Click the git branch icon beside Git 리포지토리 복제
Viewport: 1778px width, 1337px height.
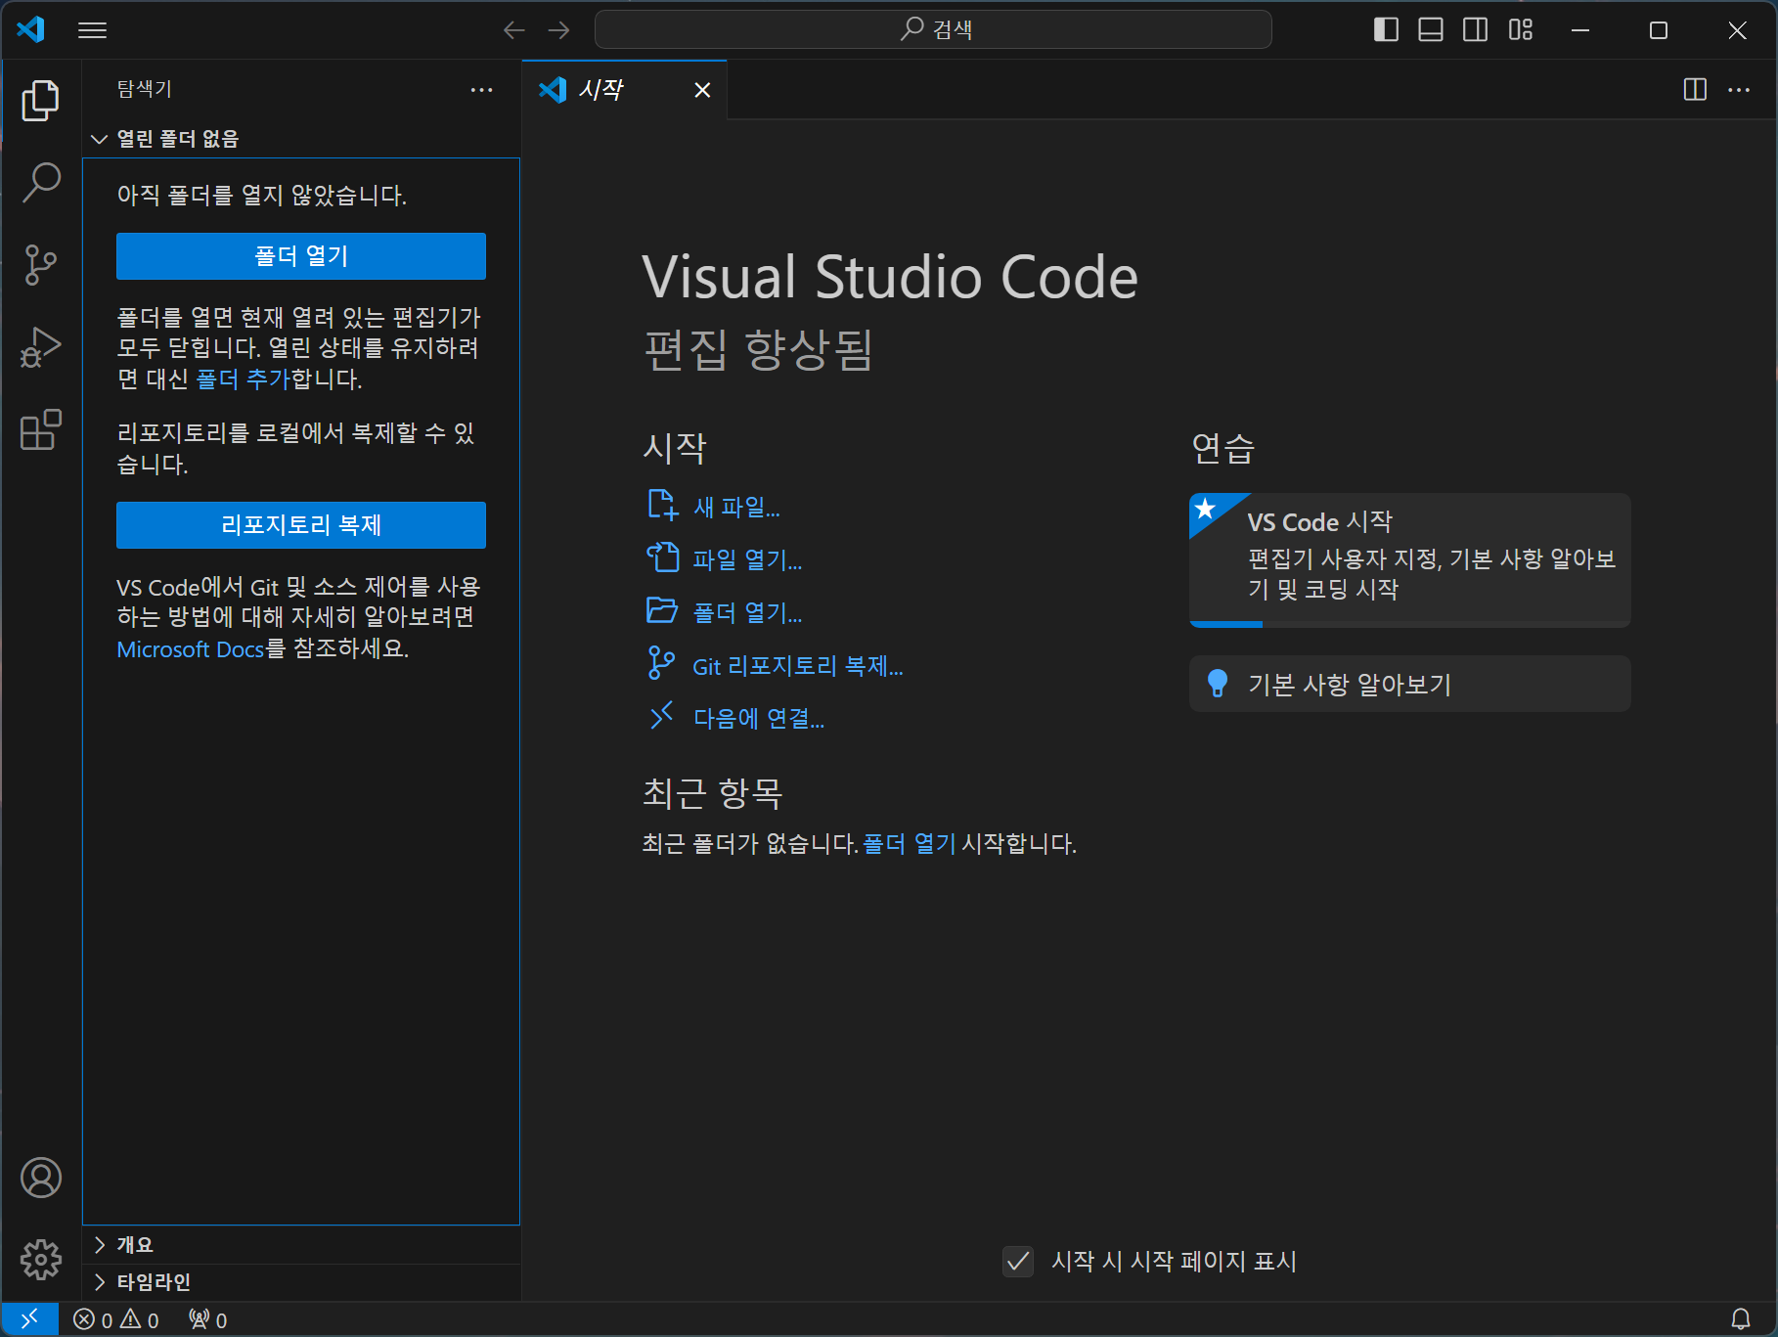click(x=662, y=663)
